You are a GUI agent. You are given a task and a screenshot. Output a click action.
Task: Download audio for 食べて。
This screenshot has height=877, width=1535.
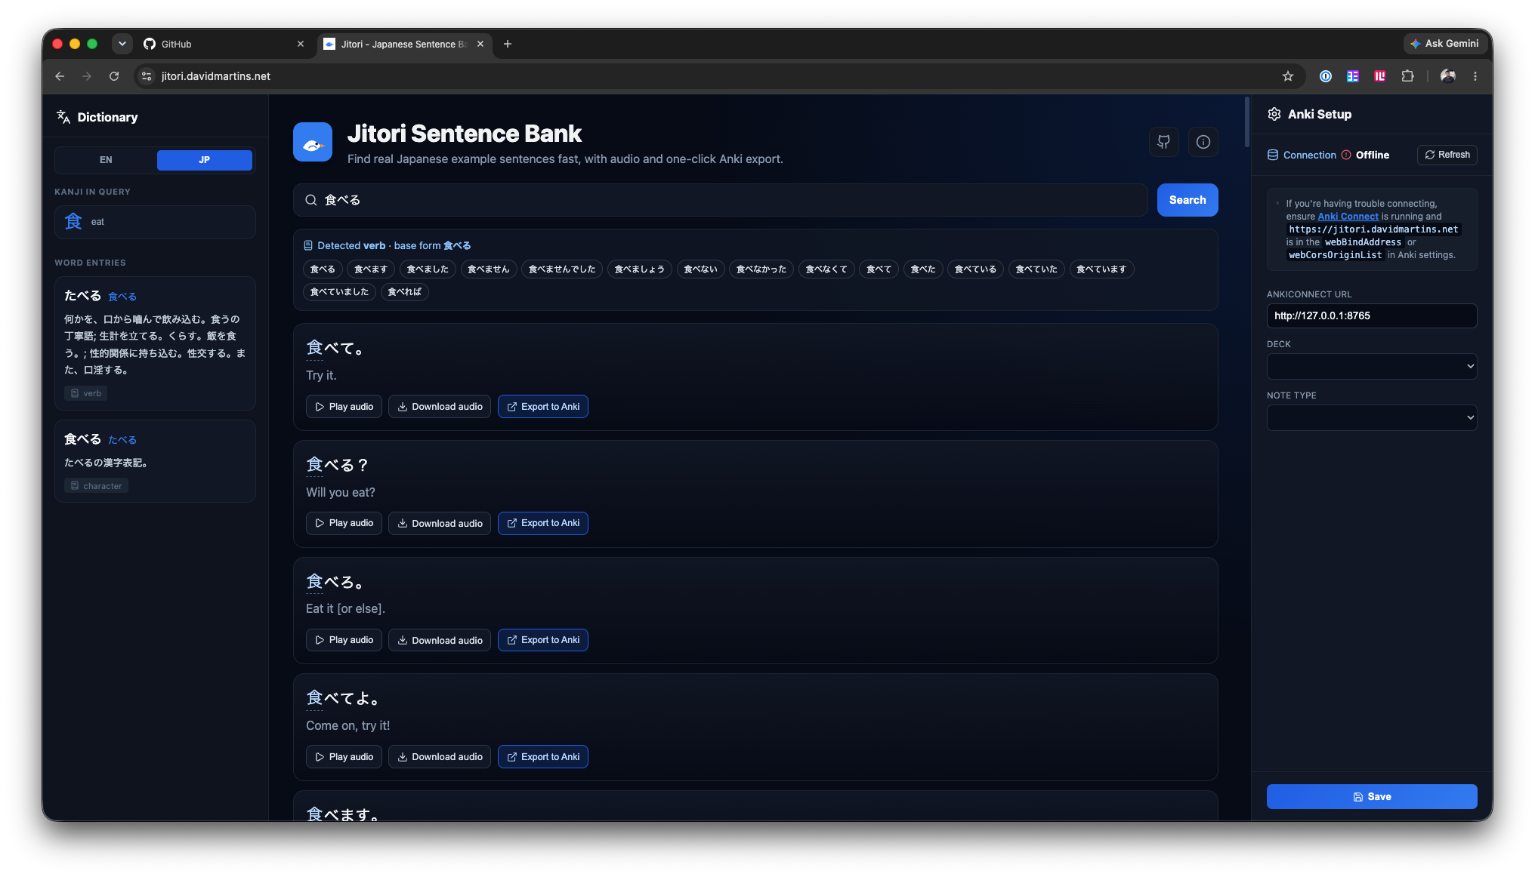[x=440, y=407]
